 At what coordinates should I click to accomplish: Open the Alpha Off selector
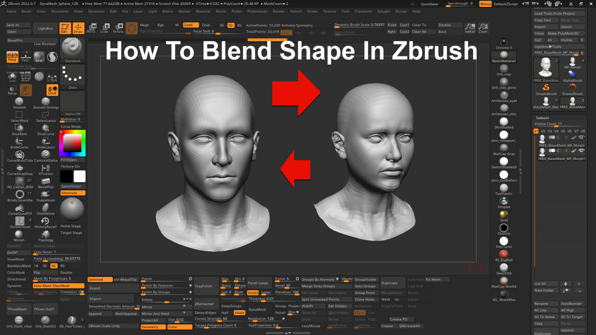pos(72,103)
